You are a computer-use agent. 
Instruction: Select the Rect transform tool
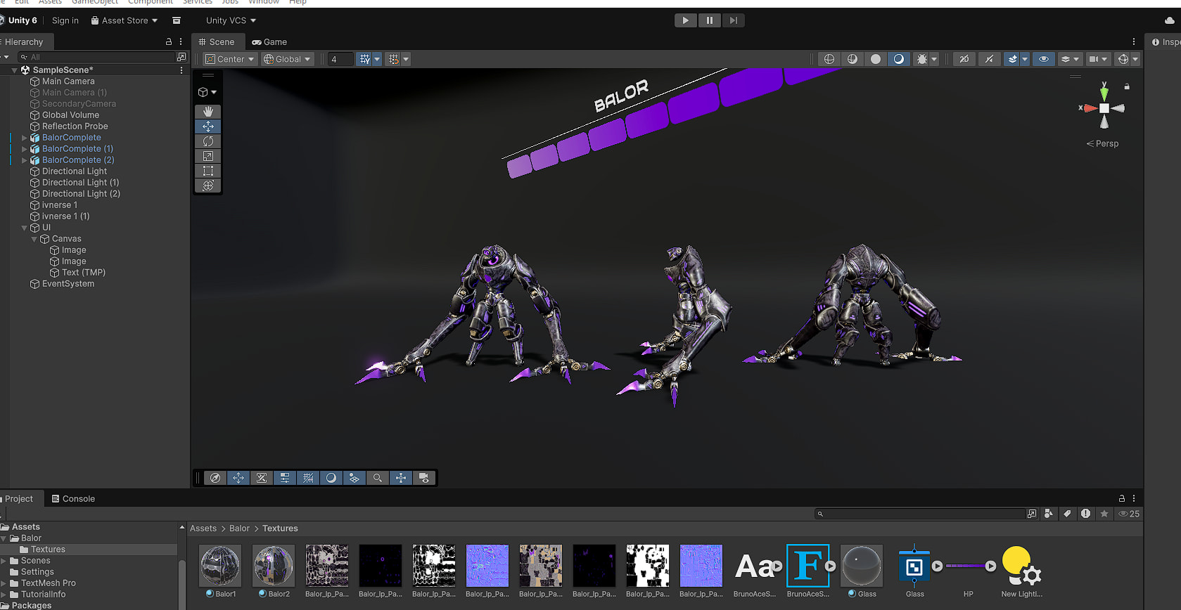tap(208, 171)
